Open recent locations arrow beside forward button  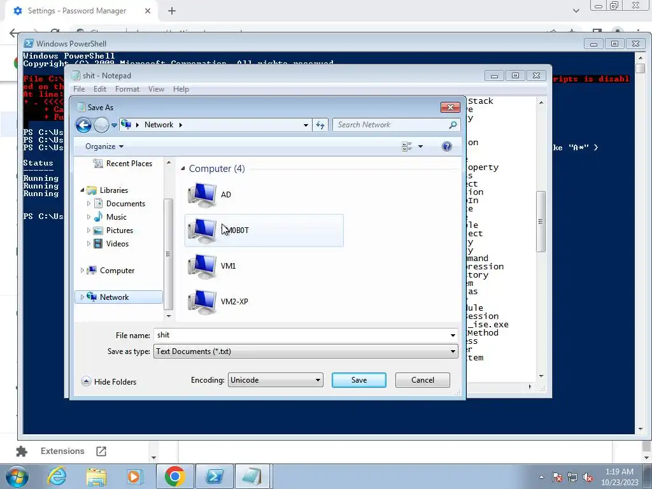tap(114, 125)
